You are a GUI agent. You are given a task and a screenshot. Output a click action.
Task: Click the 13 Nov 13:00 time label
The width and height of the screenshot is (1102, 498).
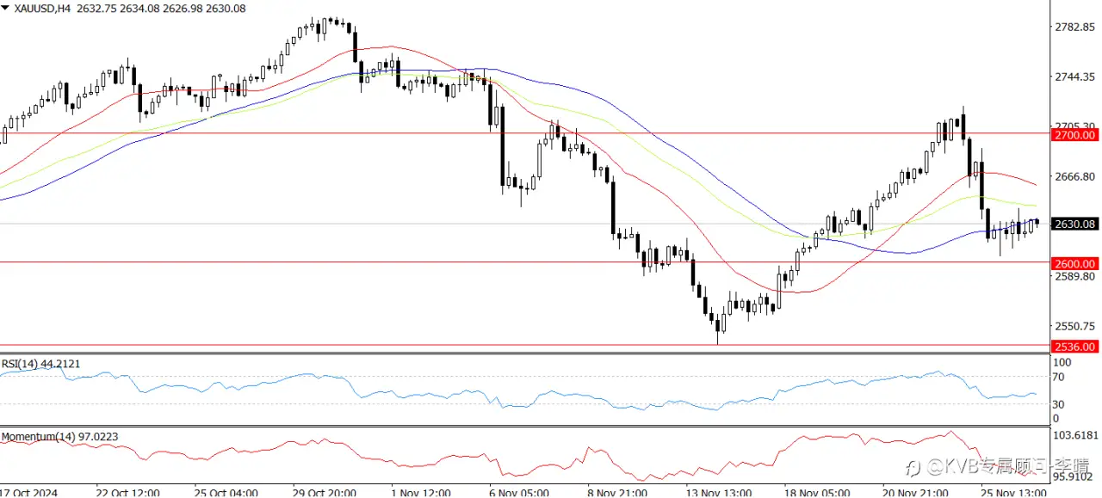pos(718,492)
